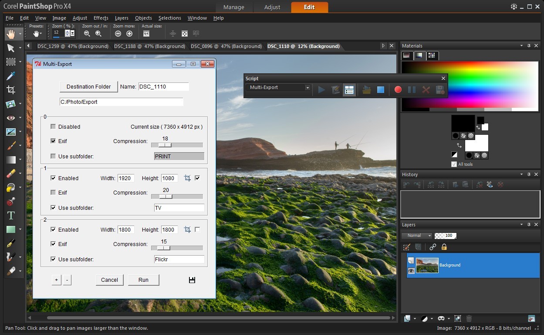
Task: Select the Text tool
Action: pos(11,215)
